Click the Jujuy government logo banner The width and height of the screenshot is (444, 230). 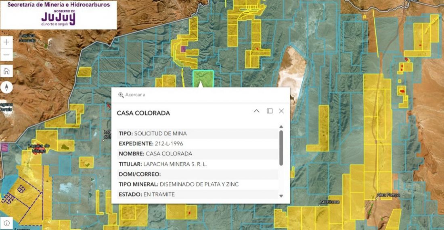click(59, 15)
